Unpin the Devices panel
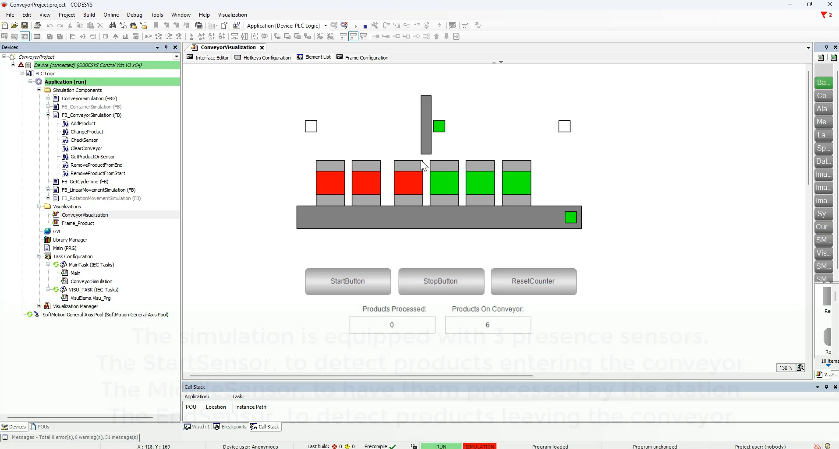839x449 pixels. click(166, 48)
